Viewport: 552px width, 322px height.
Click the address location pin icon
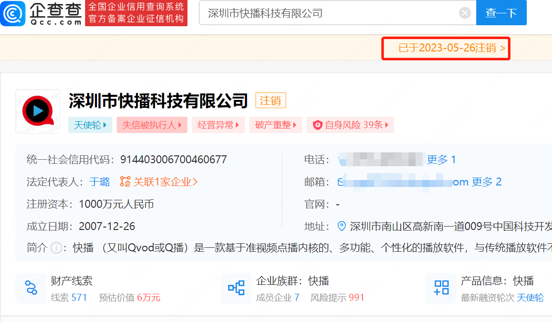[x=341, y=226]
